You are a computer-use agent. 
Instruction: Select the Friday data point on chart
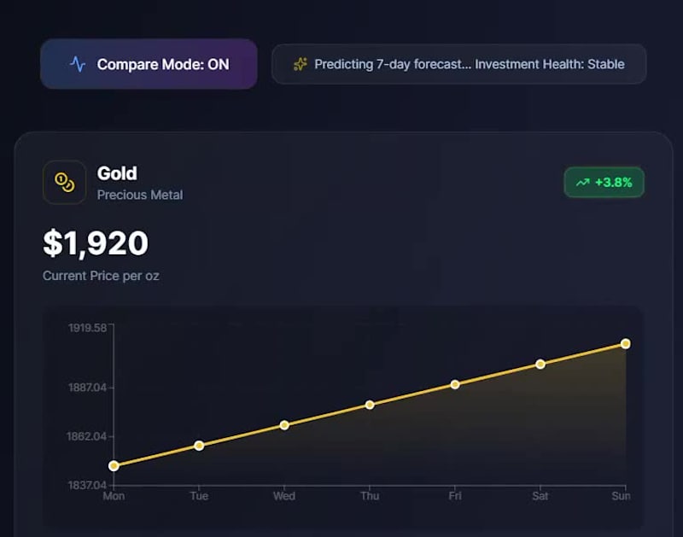click(455, 384)
